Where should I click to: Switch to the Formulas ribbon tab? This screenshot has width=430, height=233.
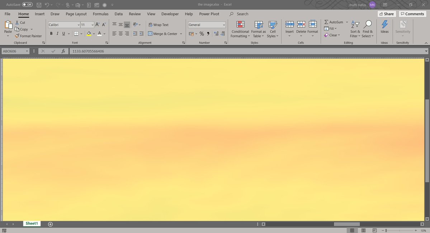[100, 14]
